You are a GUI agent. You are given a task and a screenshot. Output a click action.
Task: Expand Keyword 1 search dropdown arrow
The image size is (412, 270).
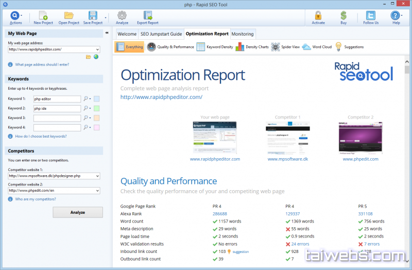point(90,99)
